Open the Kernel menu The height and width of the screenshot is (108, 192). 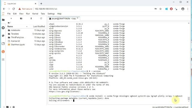pos(35,14)
